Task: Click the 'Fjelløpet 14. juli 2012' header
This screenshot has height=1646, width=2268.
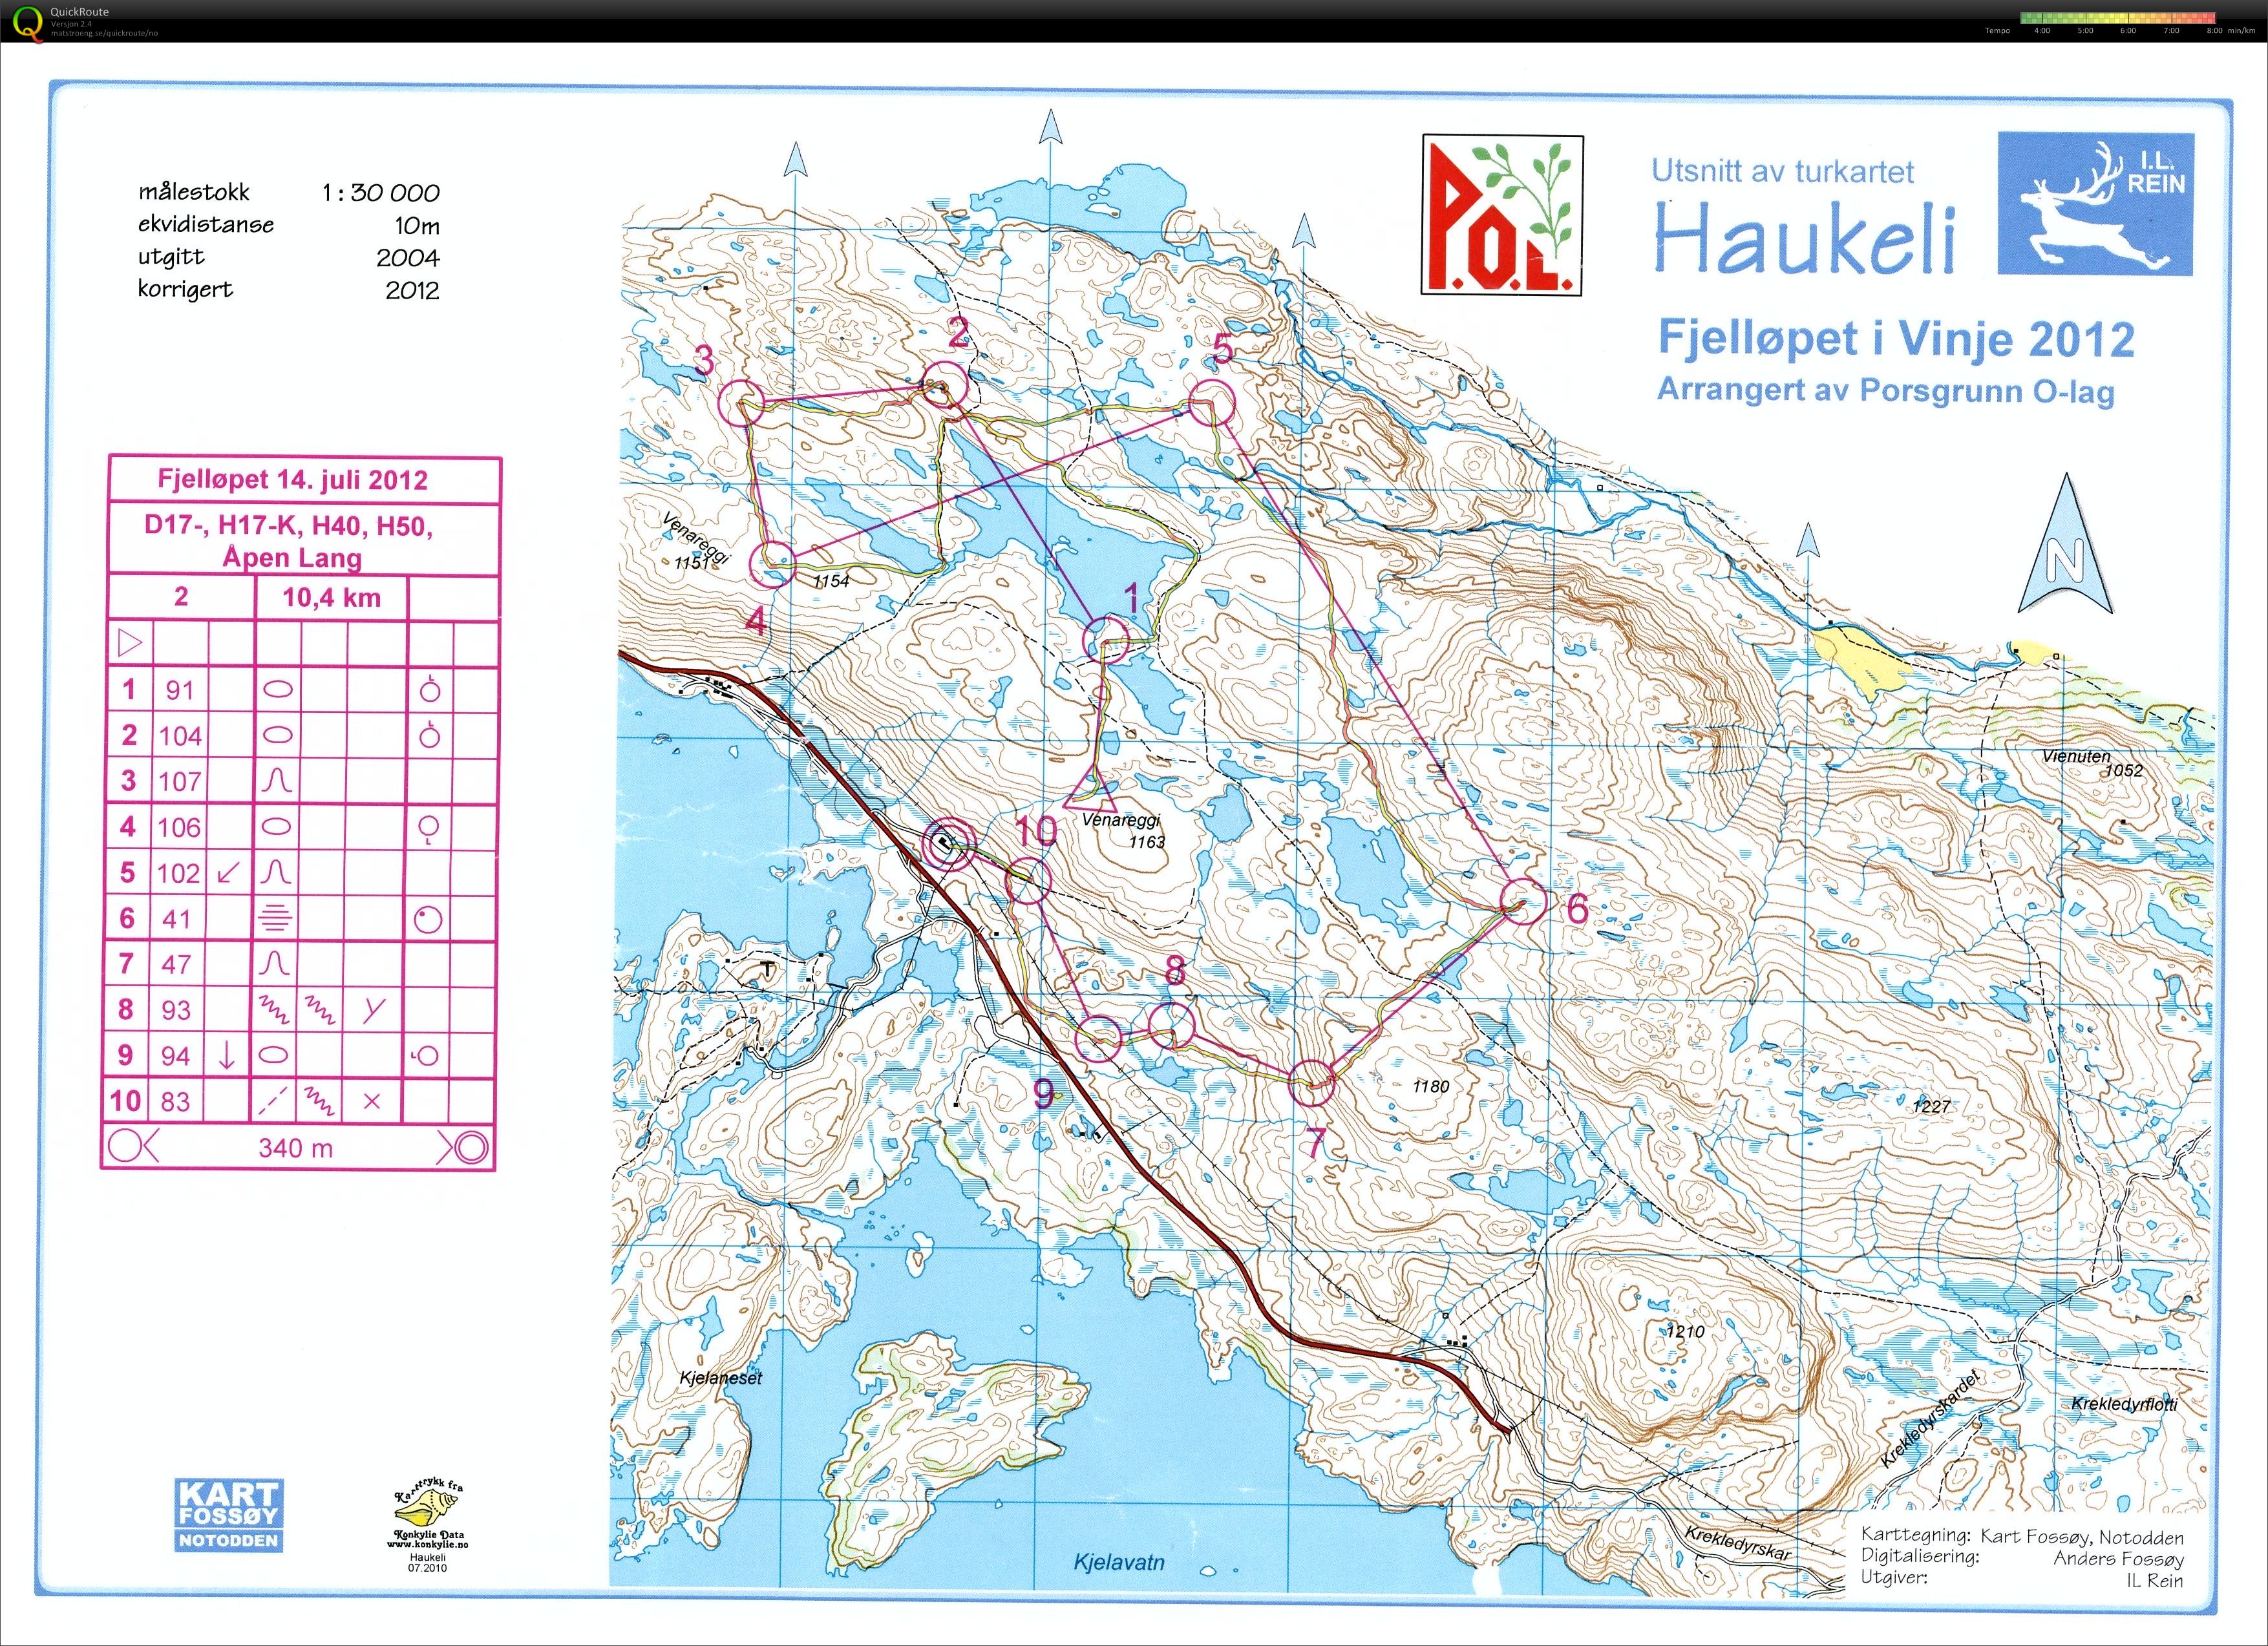Action: coord(290,481)
